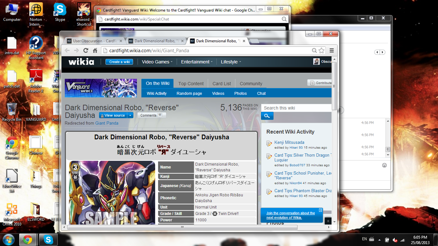The width and height of the screenshot is (438, 246).
Task: Select the intro.dat file on desktop
Action: click(12, 46)
